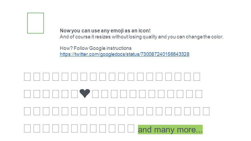The width and height of the screenshot is (251, 141).
Task: Select the first box in the bottom emoji row
Action: (x=27, y=128)
